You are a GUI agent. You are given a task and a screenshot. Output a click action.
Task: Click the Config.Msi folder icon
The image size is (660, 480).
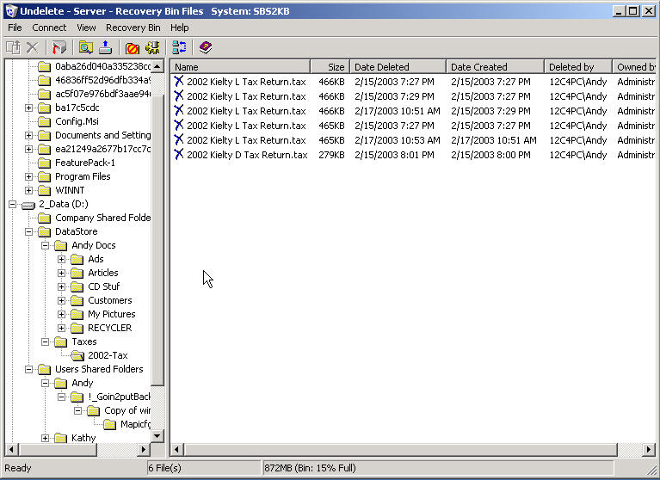(x=44, y=122)
